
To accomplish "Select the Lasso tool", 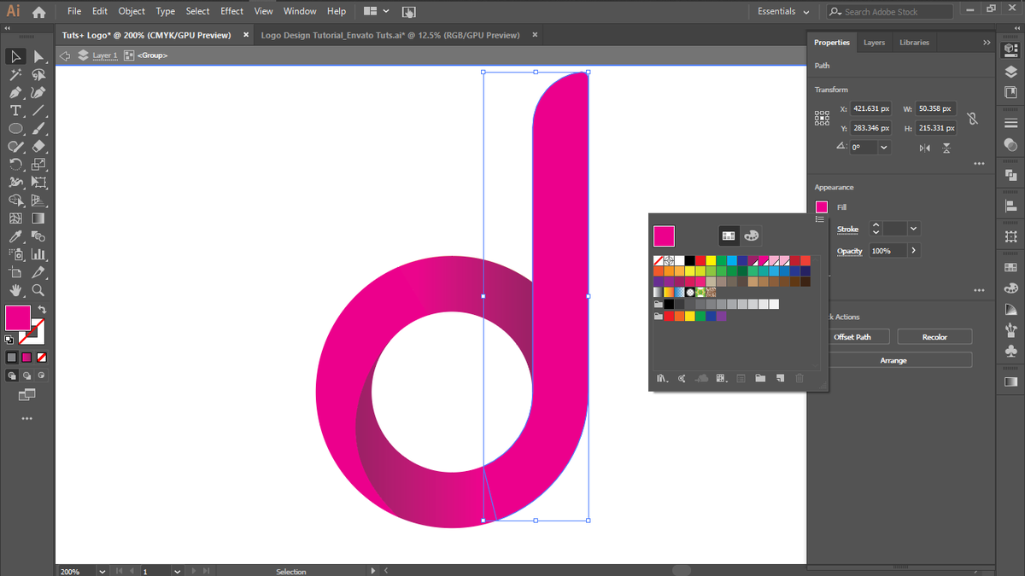I will coord(38,75).
